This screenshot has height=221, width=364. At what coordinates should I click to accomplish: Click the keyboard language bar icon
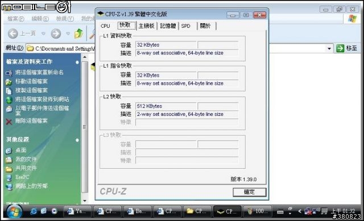280,212
